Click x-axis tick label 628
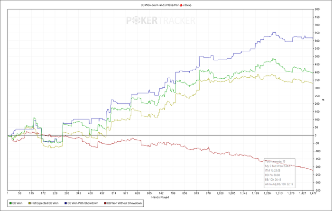The image size is (332, 211). [x=138, y=193]
